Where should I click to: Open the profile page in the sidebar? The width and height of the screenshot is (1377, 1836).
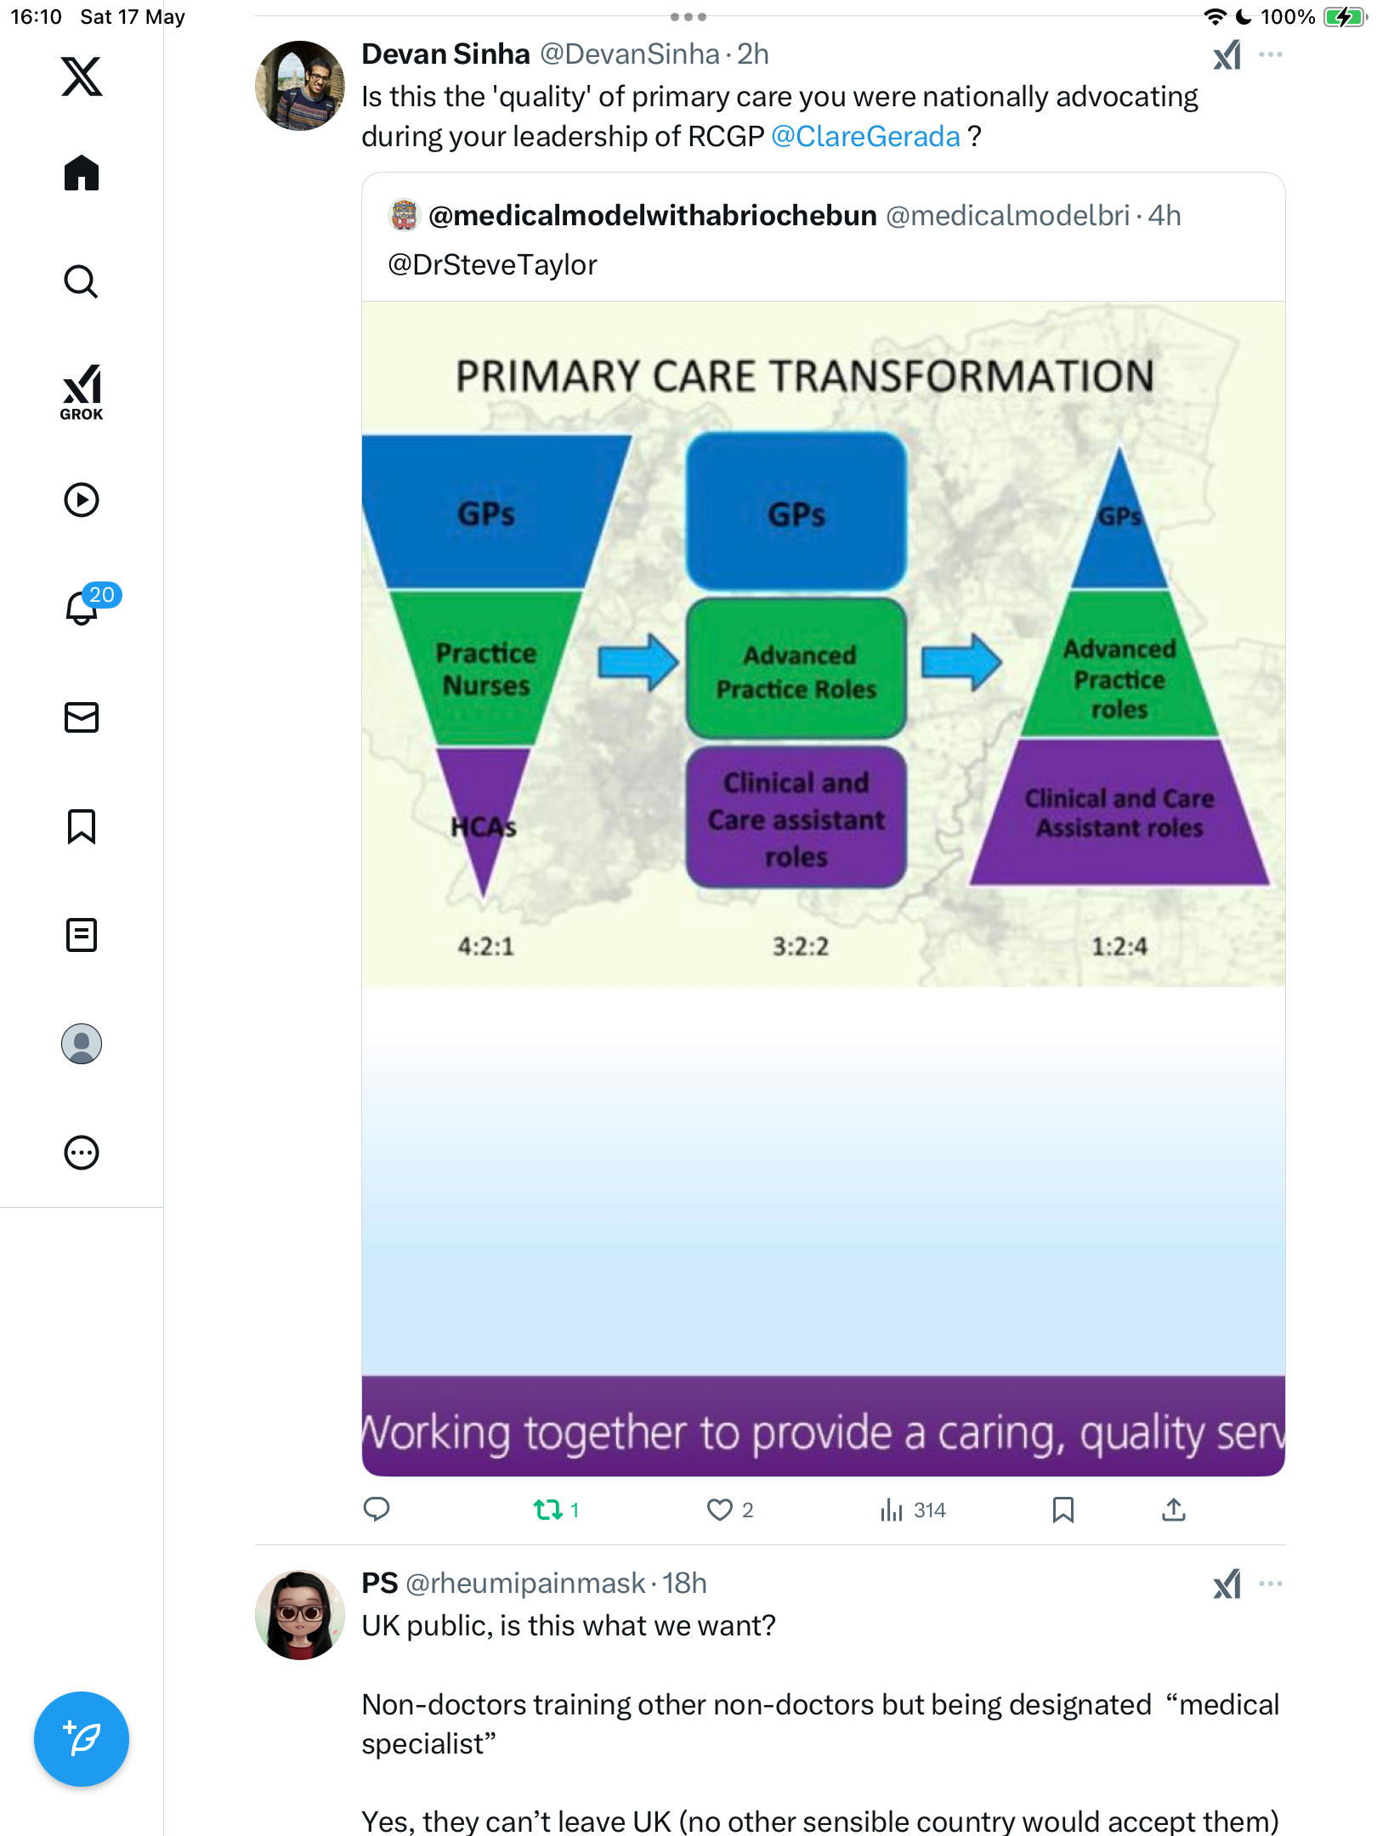pyautogui.click(x=82, y=1044)
